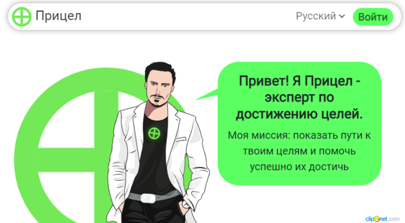Click the green crosshair logo in the header
This screenshot has height=223, width=405.
pyautogui.click(x=22, y=17)
